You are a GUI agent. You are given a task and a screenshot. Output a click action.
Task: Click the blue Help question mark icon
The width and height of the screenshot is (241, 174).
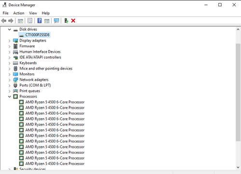(x=40, y=21)
